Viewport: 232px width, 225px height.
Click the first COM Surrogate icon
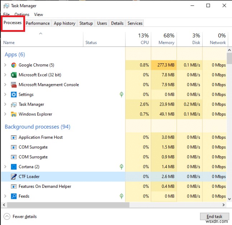(14, 147)
